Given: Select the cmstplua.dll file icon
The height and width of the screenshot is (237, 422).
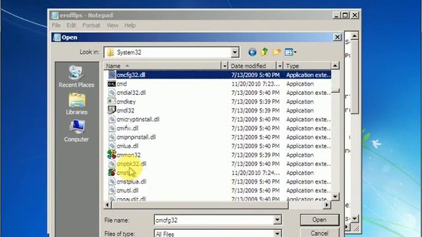Looking at the screenshot, I should tap(112, 182).
